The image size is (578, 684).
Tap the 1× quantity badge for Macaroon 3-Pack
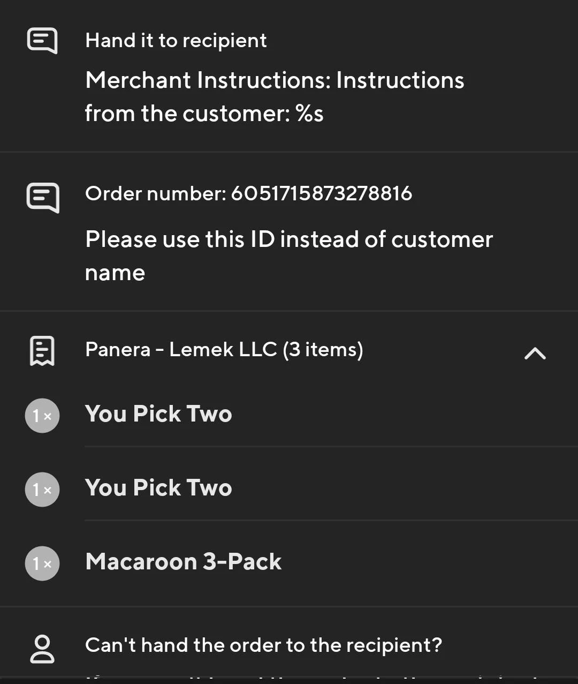click(x=42, y=563)
